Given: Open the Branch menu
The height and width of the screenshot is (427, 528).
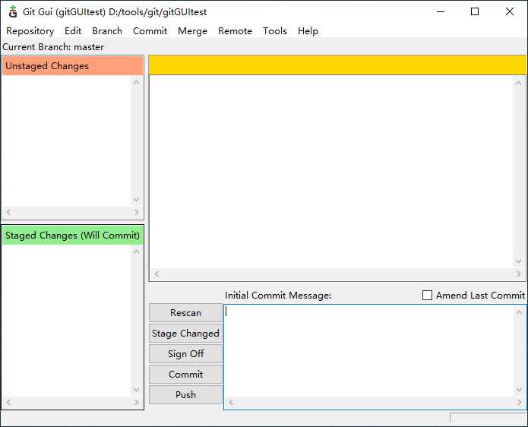Looking at the screenshot, I should tap(107, 31).
